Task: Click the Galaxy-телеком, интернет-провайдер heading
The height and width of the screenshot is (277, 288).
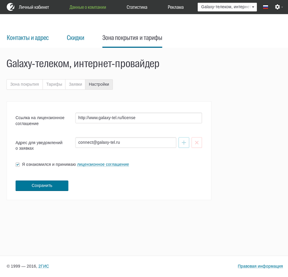Action: (x=83, y=64)
